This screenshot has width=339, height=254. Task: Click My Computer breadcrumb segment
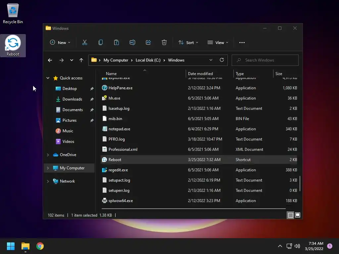(x=116, y=60)
